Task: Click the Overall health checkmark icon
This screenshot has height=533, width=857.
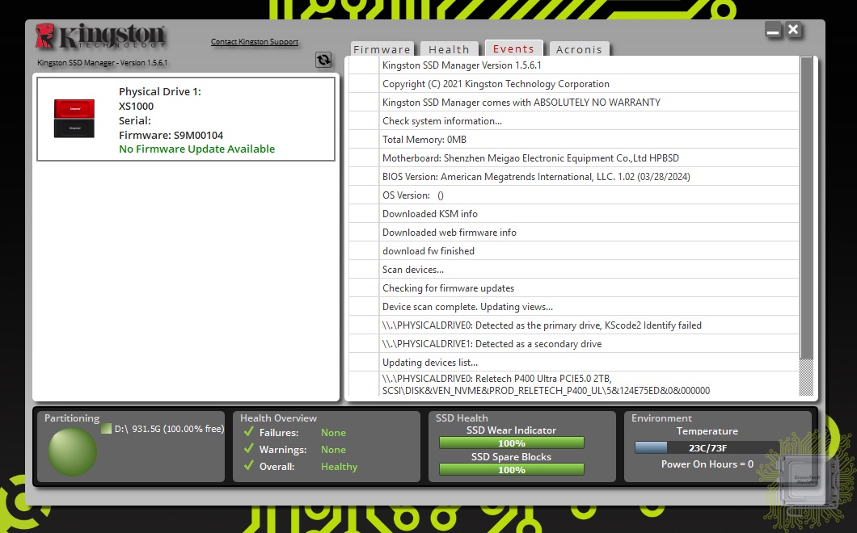Action: pyautogui.click(x=249, y=466)
